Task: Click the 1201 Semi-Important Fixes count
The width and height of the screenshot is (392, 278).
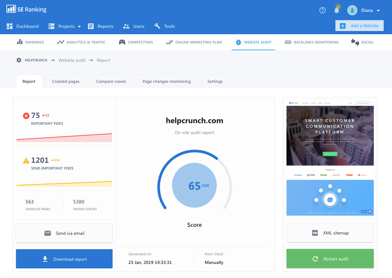Action: pyautogui.click(x=40, y=160)
